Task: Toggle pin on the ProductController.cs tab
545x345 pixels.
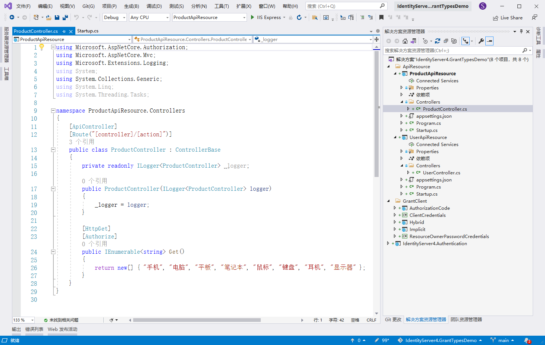Action: [x=64, y=31]
